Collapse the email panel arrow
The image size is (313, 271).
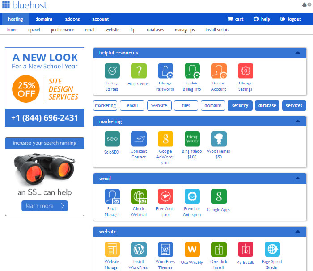pyautogui.click(x=298, y=178)
